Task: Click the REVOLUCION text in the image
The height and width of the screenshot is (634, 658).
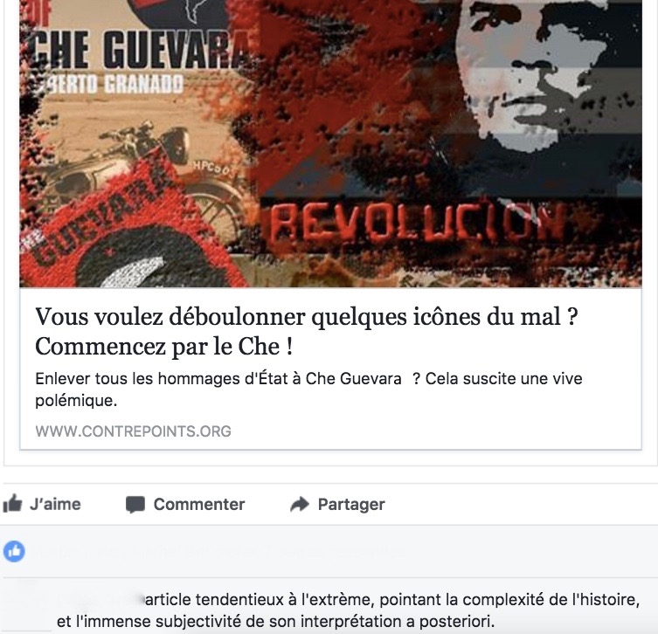Action: 417,224
